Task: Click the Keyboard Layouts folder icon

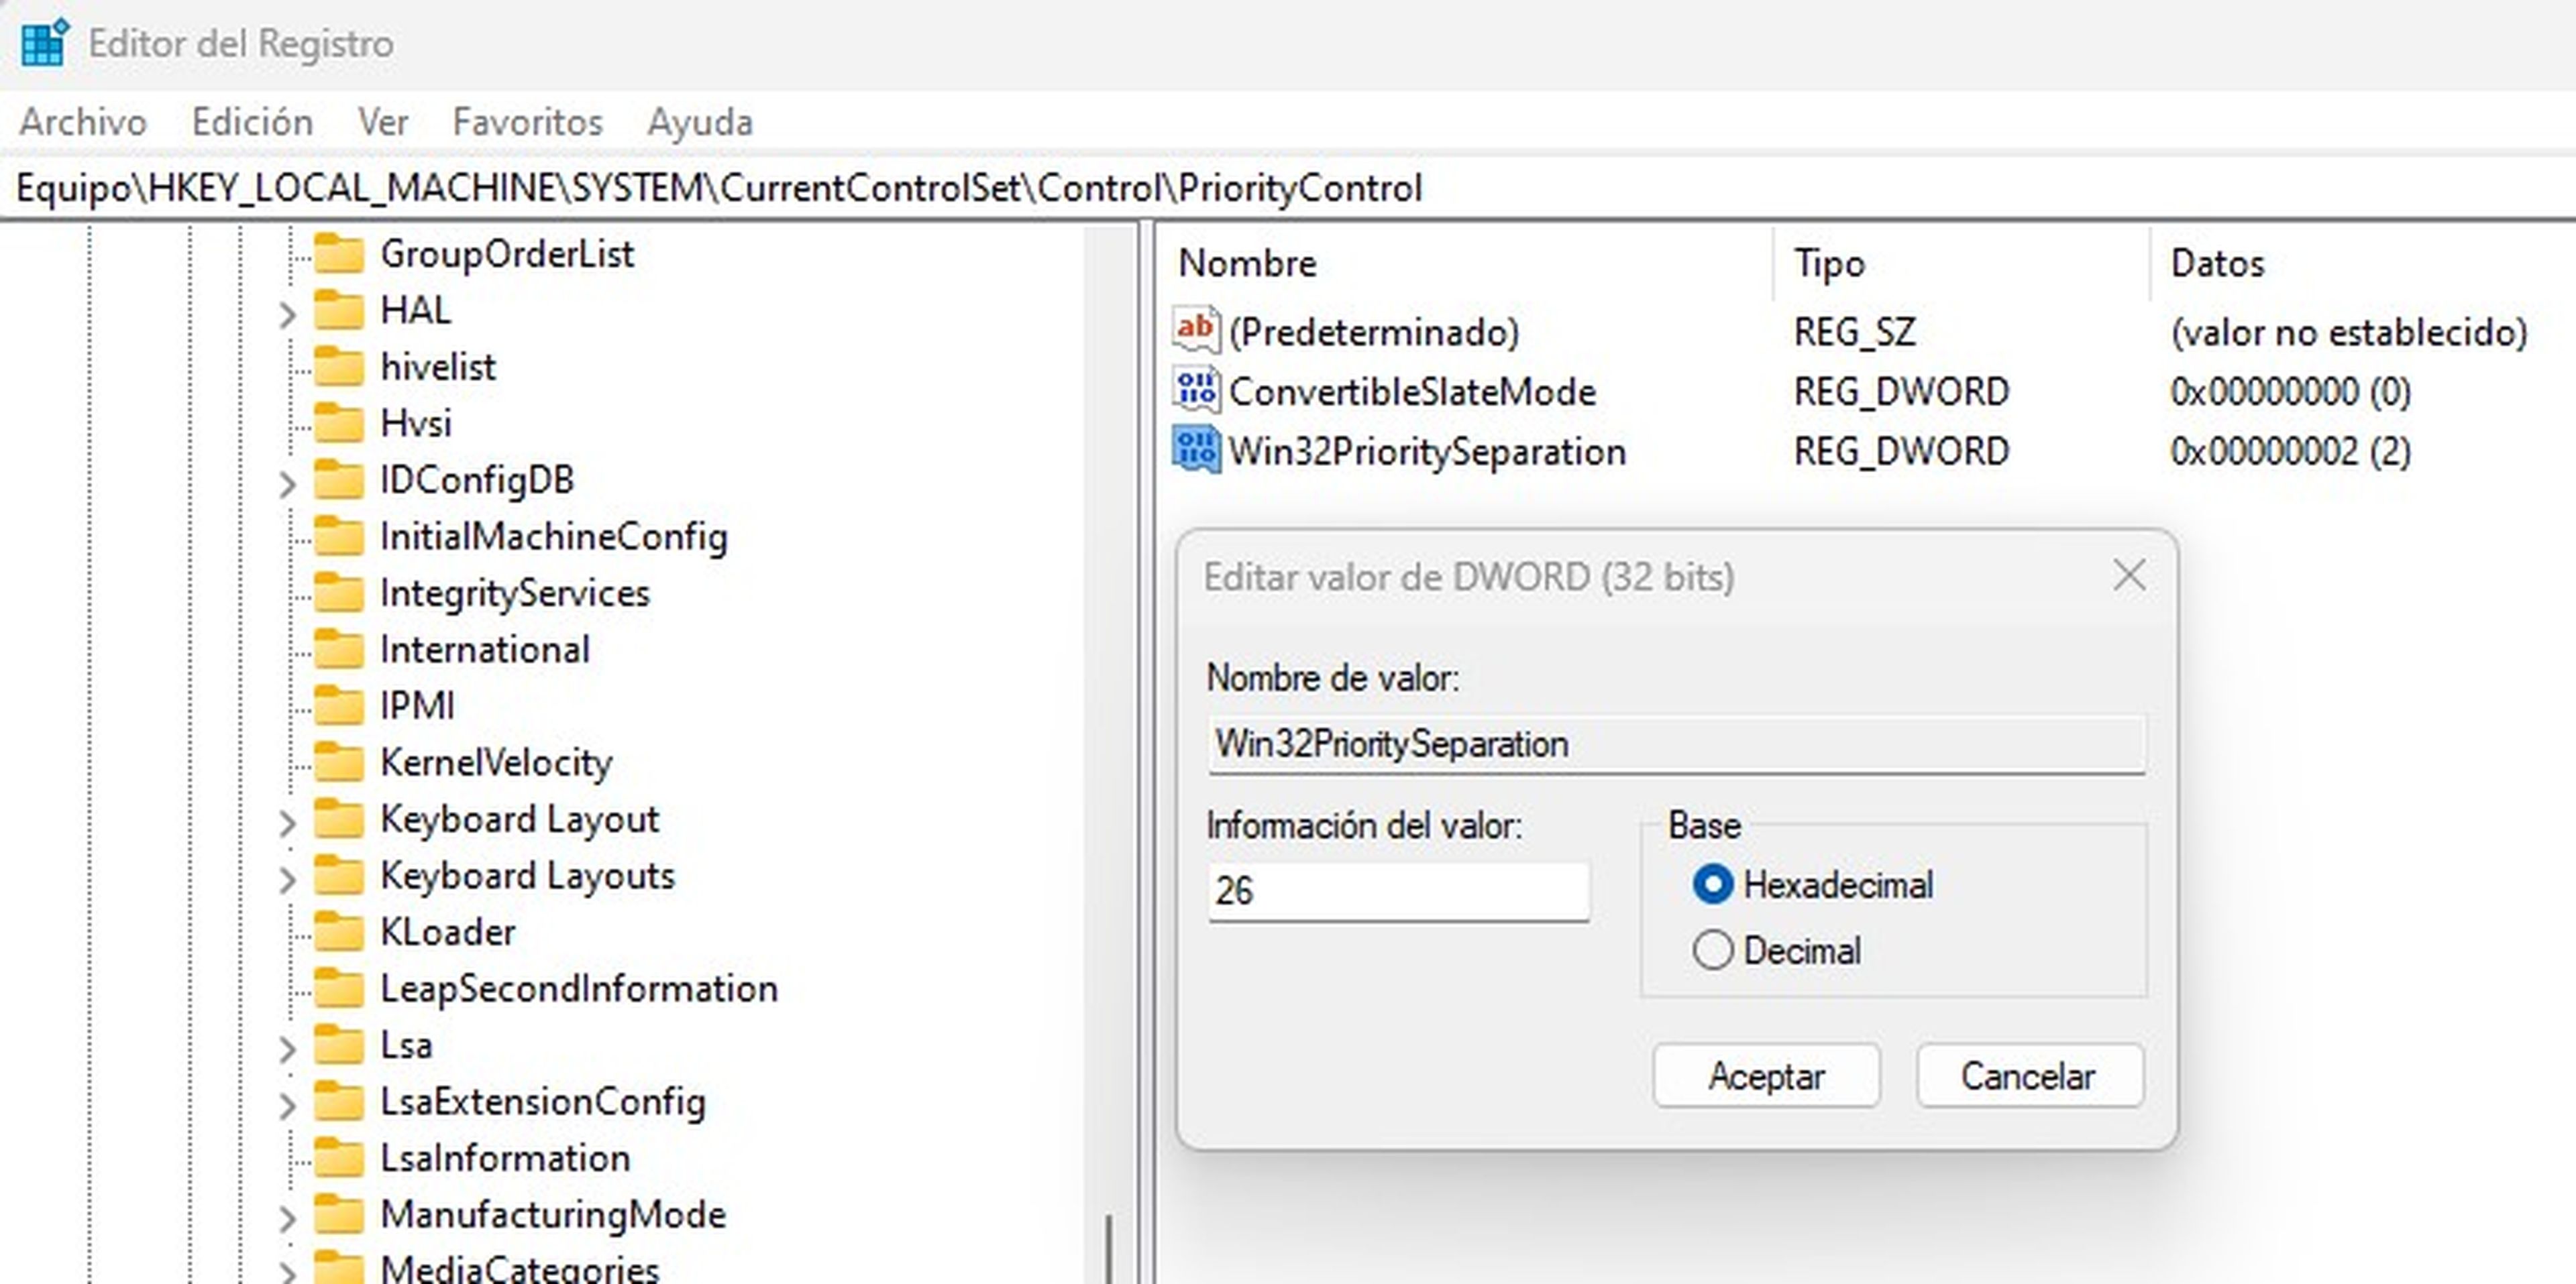Action: click(339, 875)
